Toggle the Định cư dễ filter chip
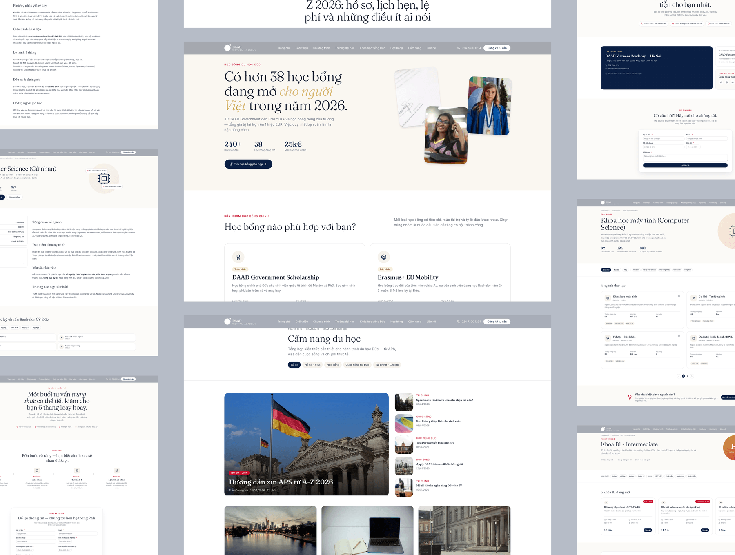This screenshot has height=555, width=735. click(677, 270)
